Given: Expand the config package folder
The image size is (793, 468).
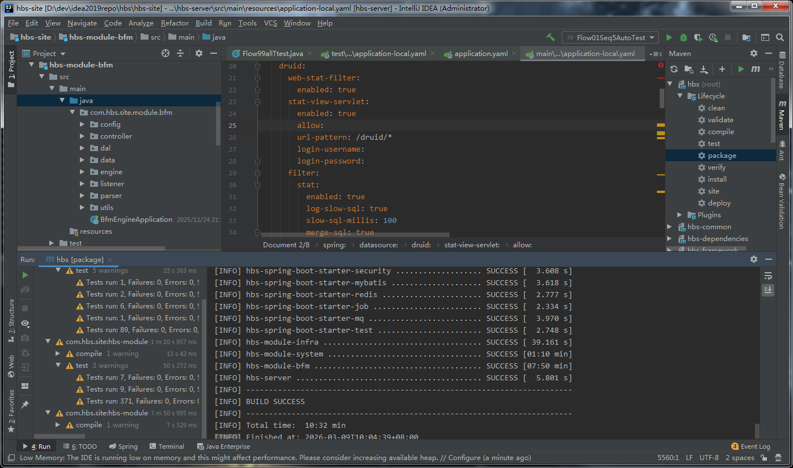Looking at the screenshot, I should pyautogui.click(x=82, y=124).
